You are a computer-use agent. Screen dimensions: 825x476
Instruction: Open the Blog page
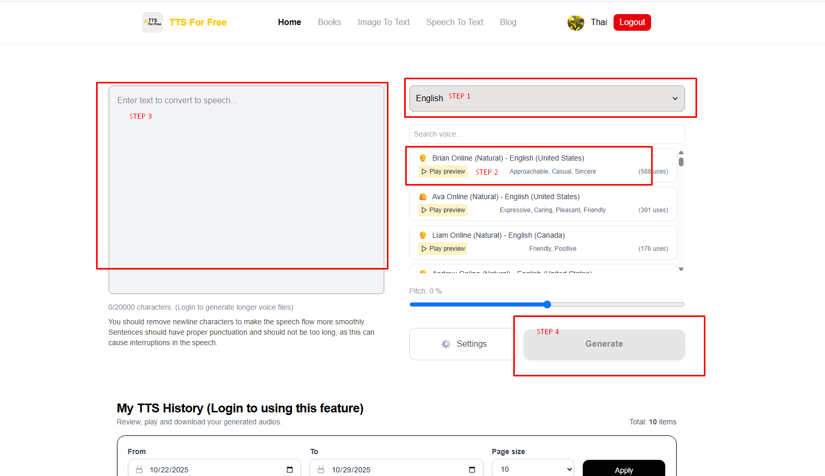[508, 22]
